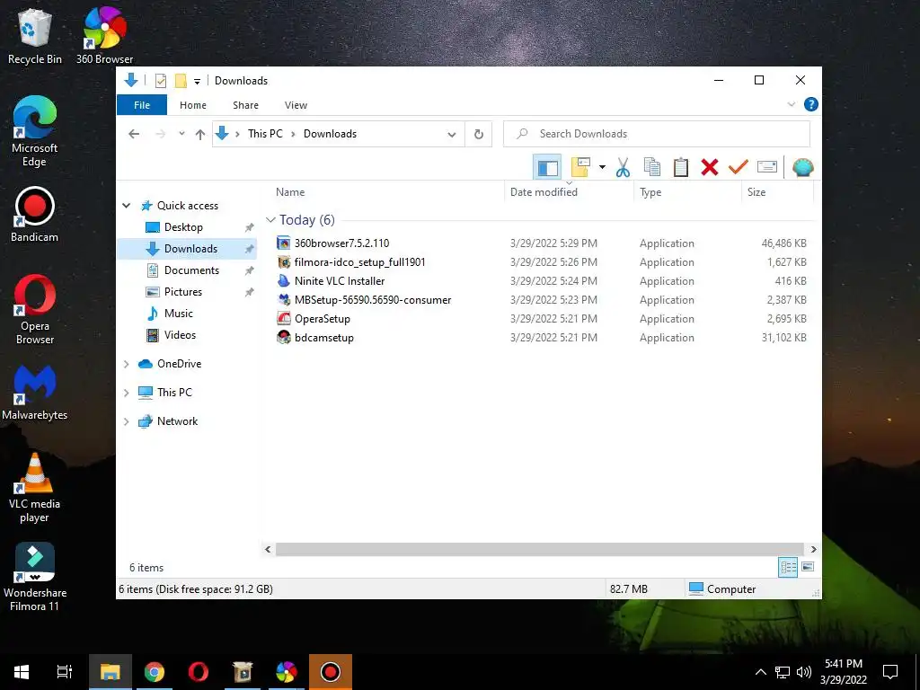Click the Cut scissors icon
Viewport: 920px width, 690px height.
click(623, 167)
